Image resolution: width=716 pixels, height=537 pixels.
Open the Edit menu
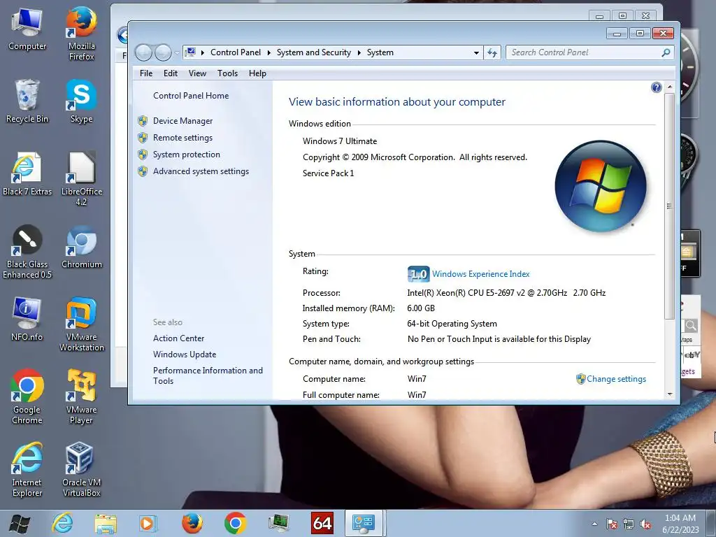(x=171, y=73)
